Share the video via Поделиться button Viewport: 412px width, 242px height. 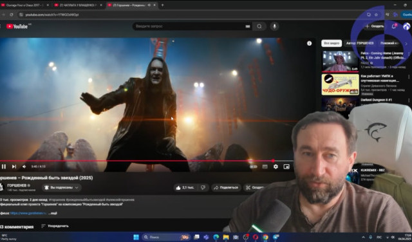[x=226, y=187]
